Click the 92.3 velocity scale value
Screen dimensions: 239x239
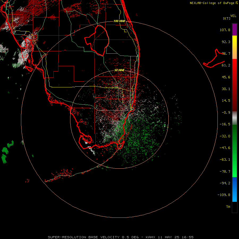[x=226, y=42]
